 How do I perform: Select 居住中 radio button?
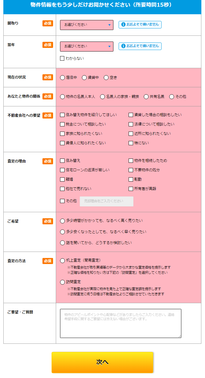62,78
